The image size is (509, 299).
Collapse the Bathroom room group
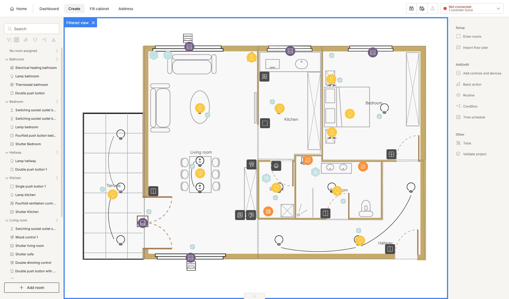(x=7, y=59)
